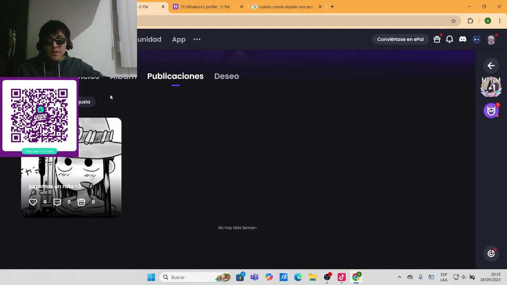Open comments on the 'jugamos un rato' post

tap(57, 202)
